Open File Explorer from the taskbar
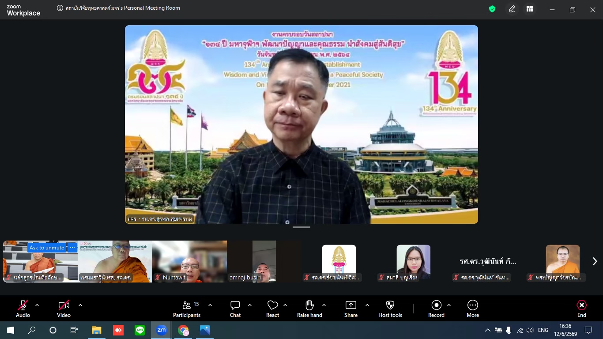The height and width of the screenshot is (339, 603). pos(96,330)
